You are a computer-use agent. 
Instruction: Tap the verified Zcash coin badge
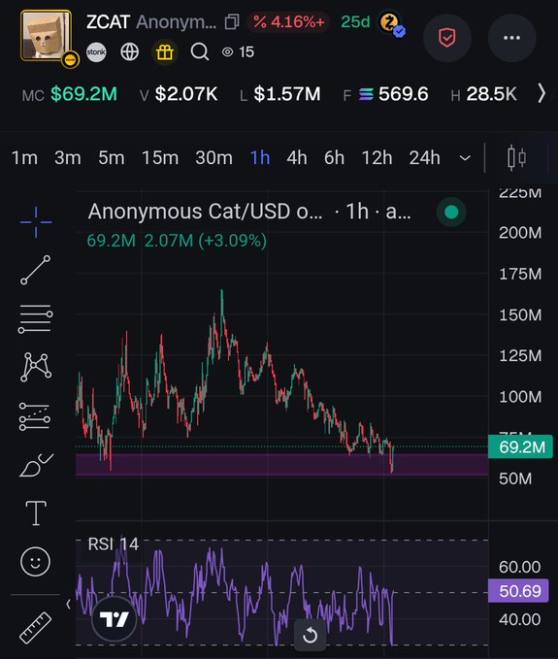392,24
